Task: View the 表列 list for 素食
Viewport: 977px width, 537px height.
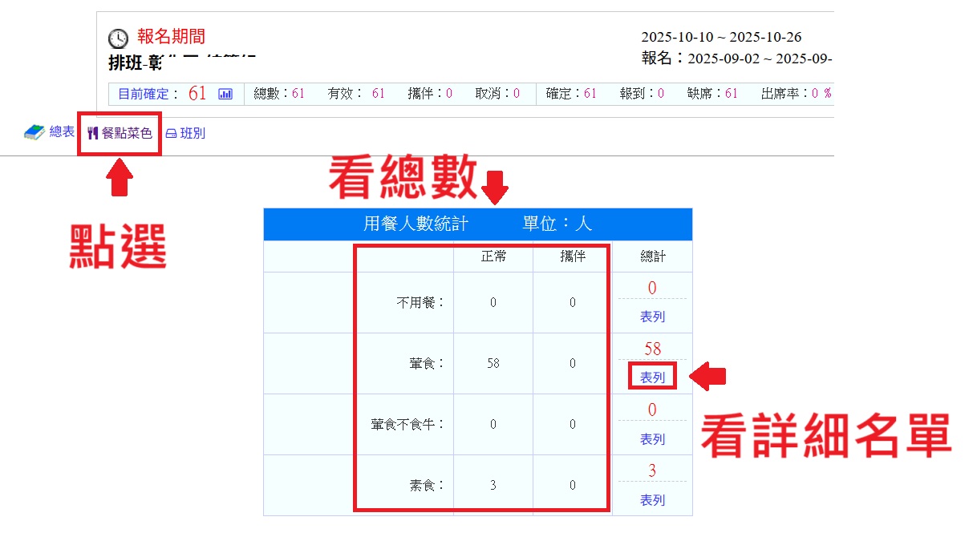Action: point(652,500)
